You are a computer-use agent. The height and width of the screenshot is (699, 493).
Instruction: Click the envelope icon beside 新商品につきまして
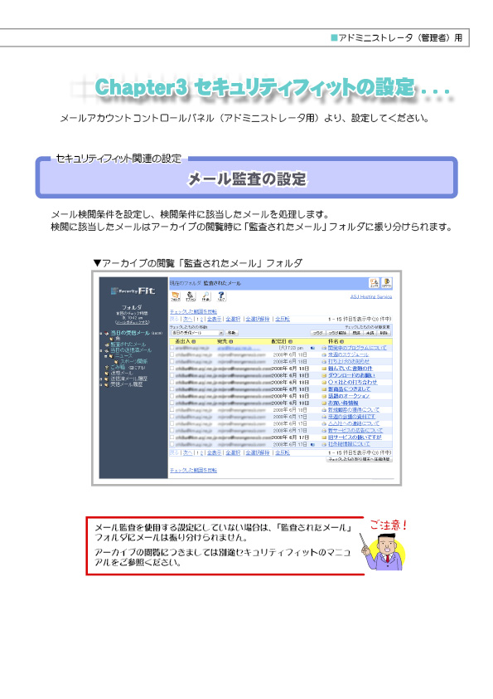pyautogui.click(x=324, y=389)
